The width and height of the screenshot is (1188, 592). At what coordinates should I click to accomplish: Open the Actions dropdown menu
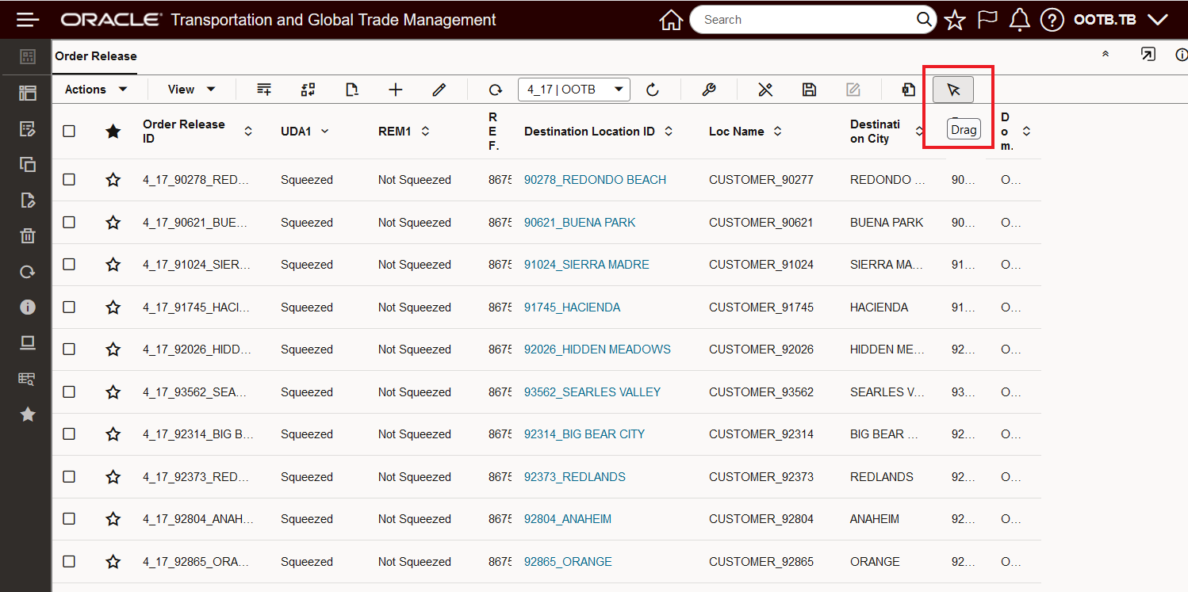click(96, 90)
